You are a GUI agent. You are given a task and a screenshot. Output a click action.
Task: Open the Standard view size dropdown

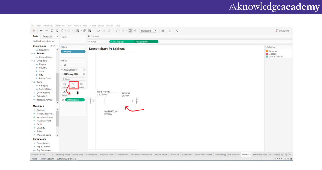click(x=148, y=31)
